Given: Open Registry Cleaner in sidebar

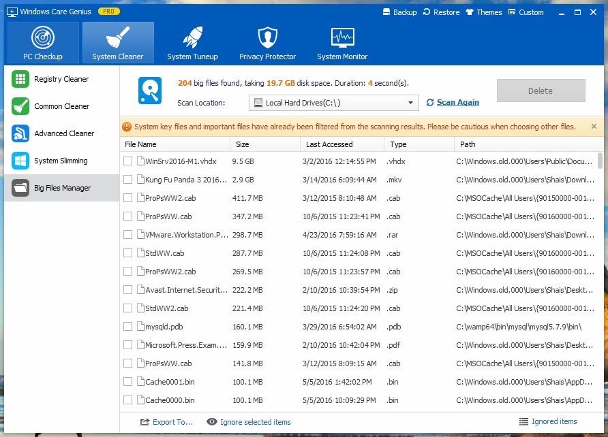Looking at the screenshot, I should [61, 79].
